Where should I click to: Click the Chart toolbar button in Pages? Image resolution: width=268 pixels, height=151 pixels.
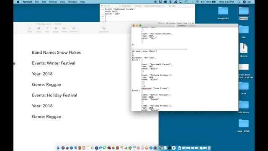[39, 29]
